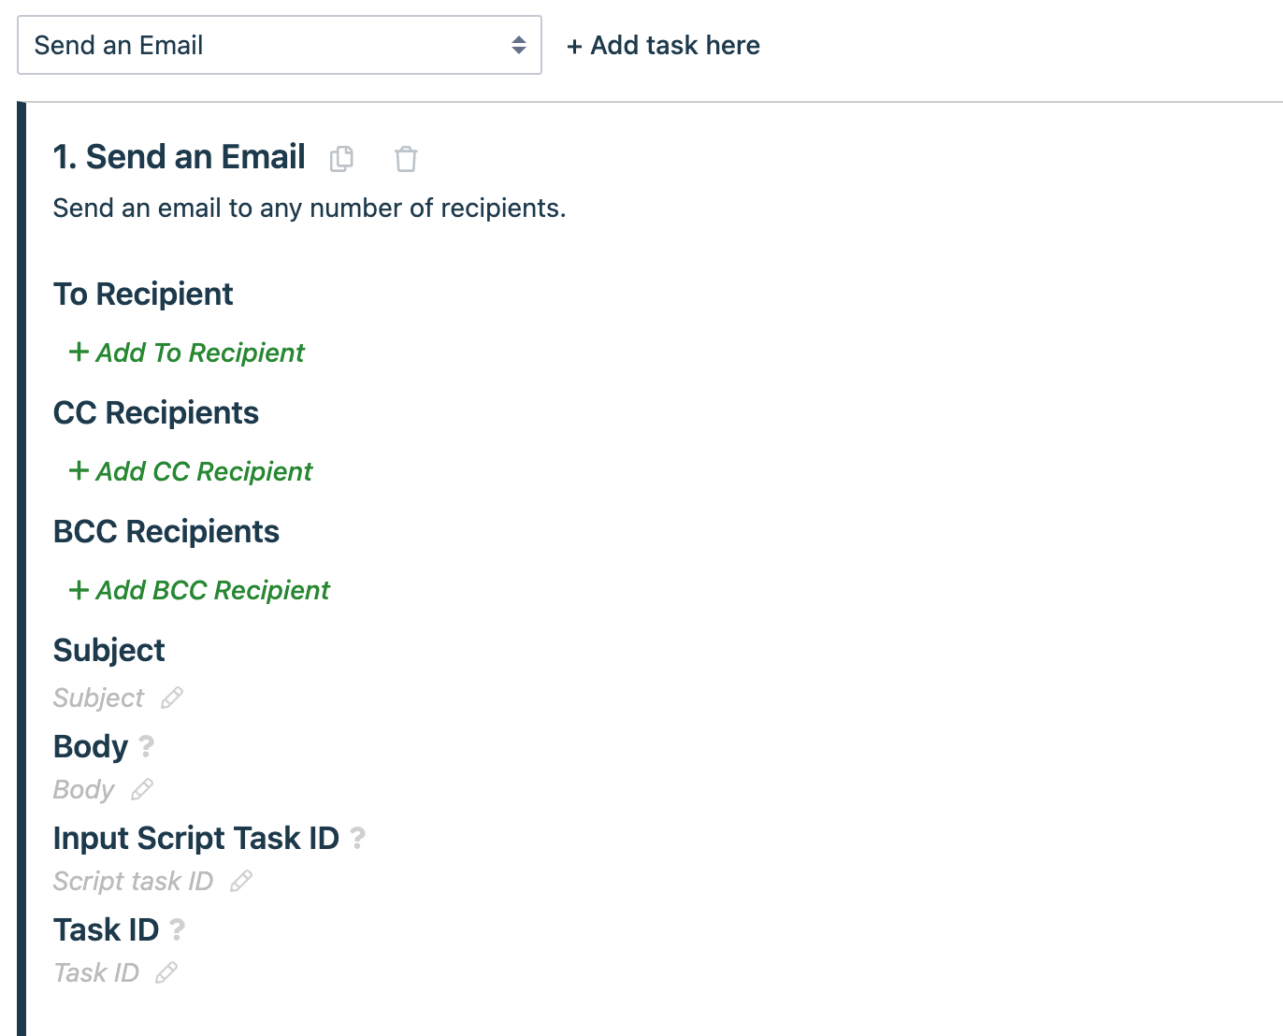Show help for Body field

[146, 746]
